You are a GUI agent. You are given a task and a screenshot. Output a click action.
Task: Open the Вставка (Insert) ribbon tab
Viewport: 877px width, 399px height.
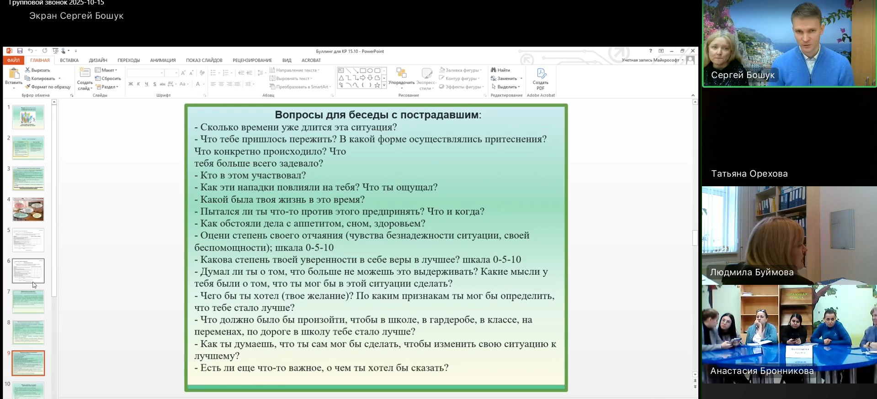69,60
